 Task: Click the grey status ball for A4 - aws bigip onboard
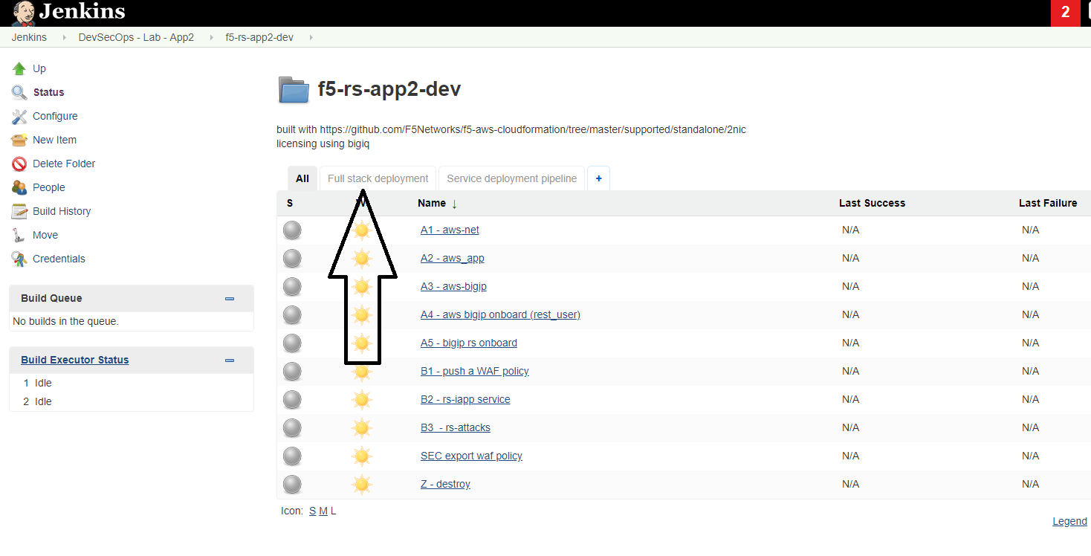point(292,314)
